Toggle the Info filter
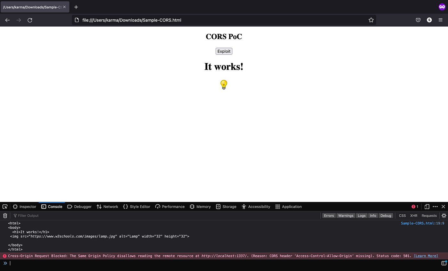 373,216
